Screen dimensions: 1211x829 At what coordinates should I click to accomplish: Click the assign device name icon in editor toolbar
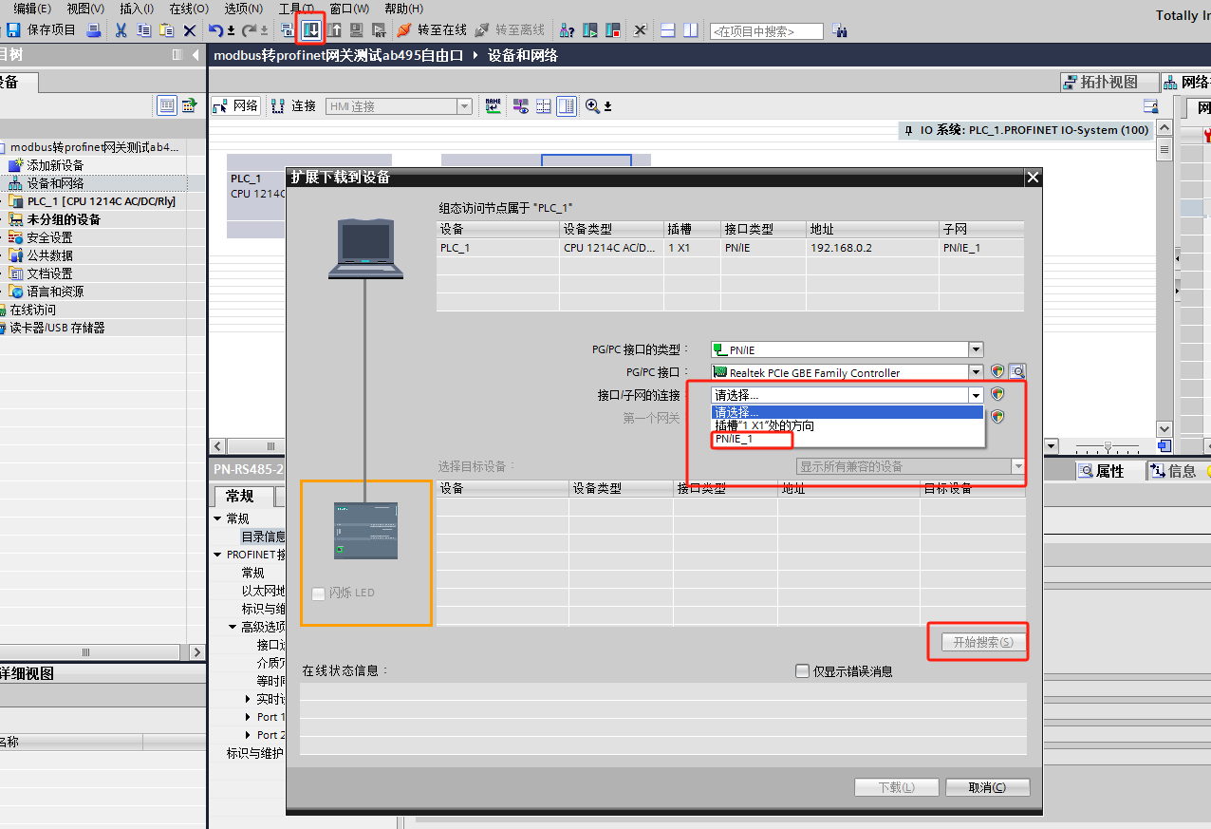(x=494, y=106)
